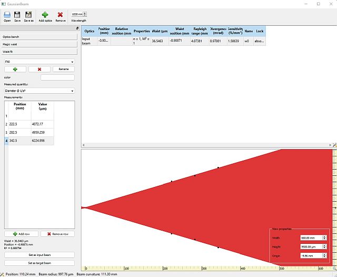337x277 pixels.
Task: Click the Add row button
Action: [x=21, y=234]
